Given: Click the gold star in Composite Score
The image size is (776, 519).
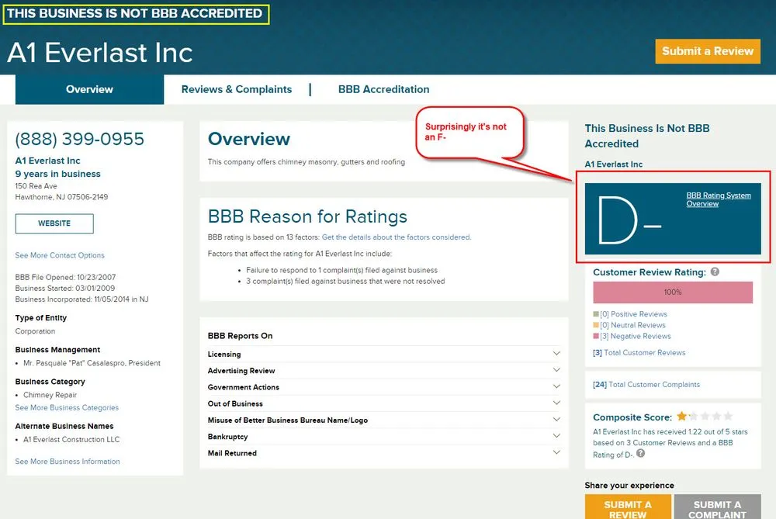Looking at the screenshot, I should coord(681,417).
